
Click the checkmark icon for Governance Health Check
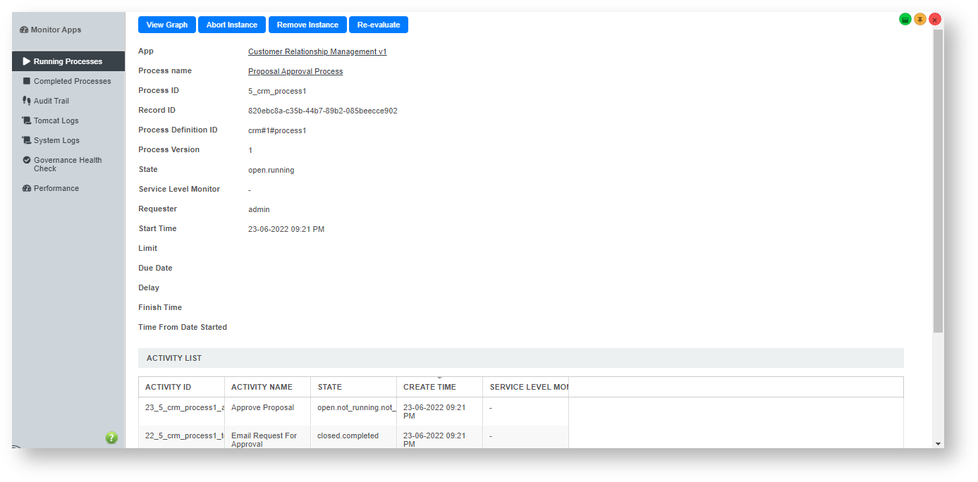pos(27,160)
